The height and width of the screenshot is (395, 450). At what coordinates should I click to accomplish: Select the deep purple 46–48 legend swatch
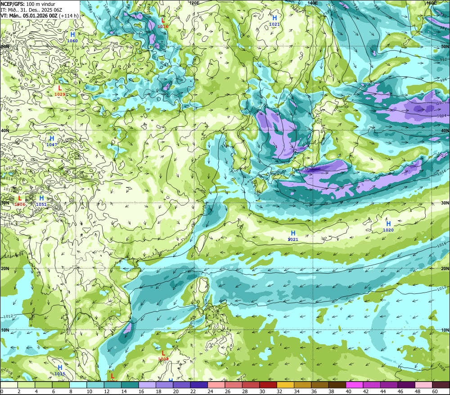406,385
